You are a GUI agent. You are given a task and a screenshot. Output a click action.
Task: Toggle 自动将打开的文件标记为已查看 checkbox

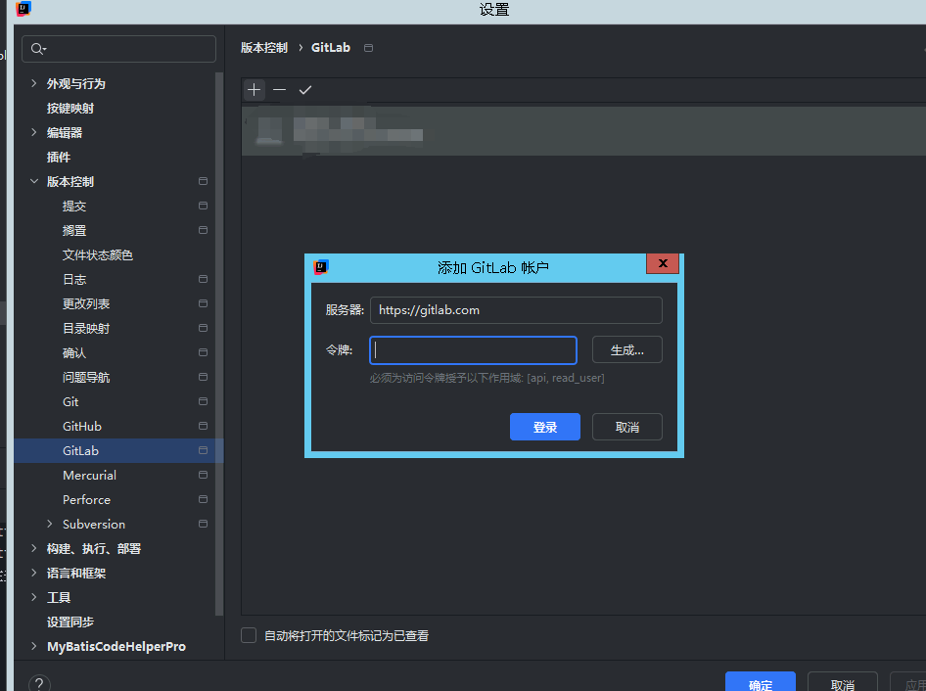249,635
